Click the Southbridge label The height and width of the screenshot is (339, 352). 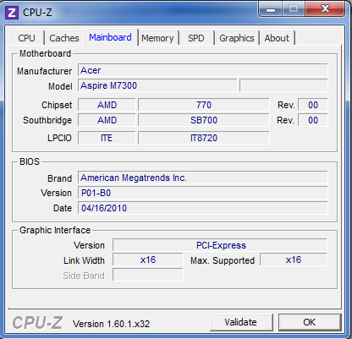[47, 120]
